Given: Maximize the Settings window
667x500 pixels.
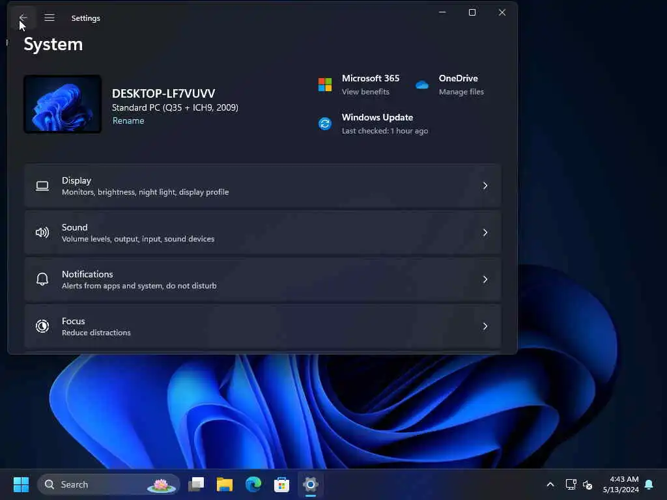Looking at the screenshot, I should [472, 12].
